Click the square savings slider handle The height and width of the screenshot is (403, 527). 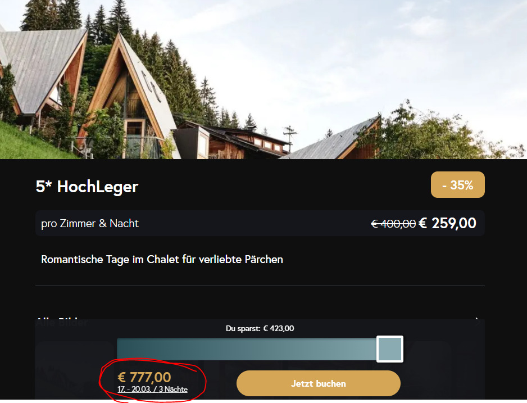pyautogui.click(x=390, y=349)
